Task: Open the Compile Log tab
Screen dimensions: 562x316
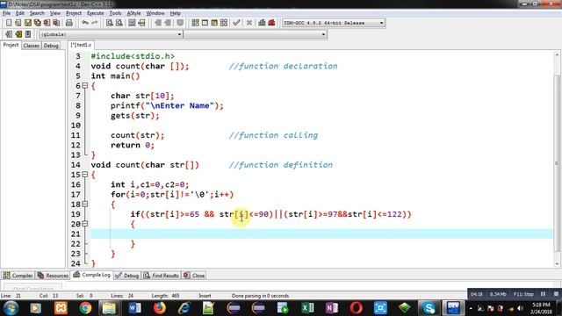Action: click(91, 275)
